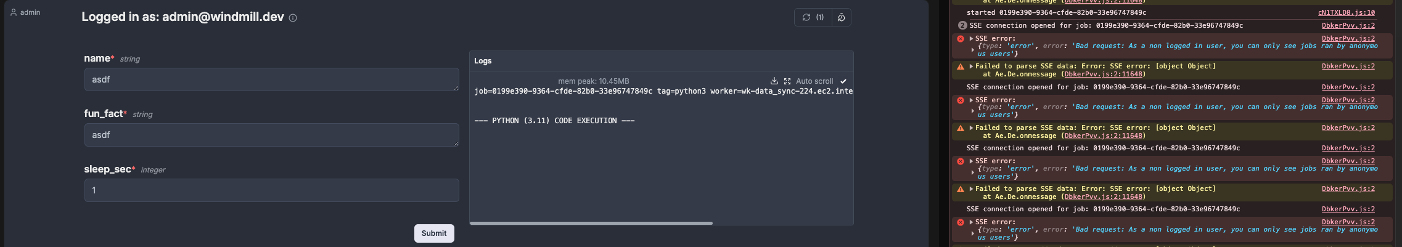Toggle the Auto scroll checkmark

pos(843,81)
